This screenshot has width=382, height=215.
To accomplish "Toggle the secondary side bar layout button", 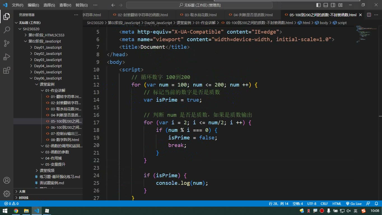I will point(333,5).
